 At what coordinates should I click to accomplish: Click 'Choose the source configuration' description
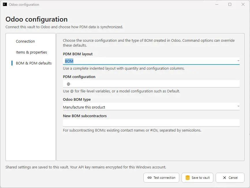coord(149,43)
